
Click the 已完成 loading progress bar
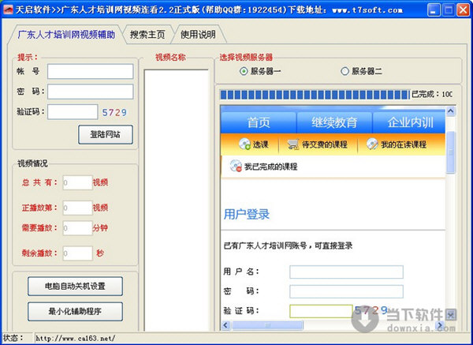point(314,95)
